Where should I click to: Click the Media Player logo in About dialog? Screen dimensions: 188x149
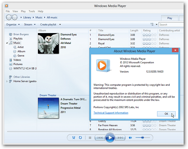(103, 66)
